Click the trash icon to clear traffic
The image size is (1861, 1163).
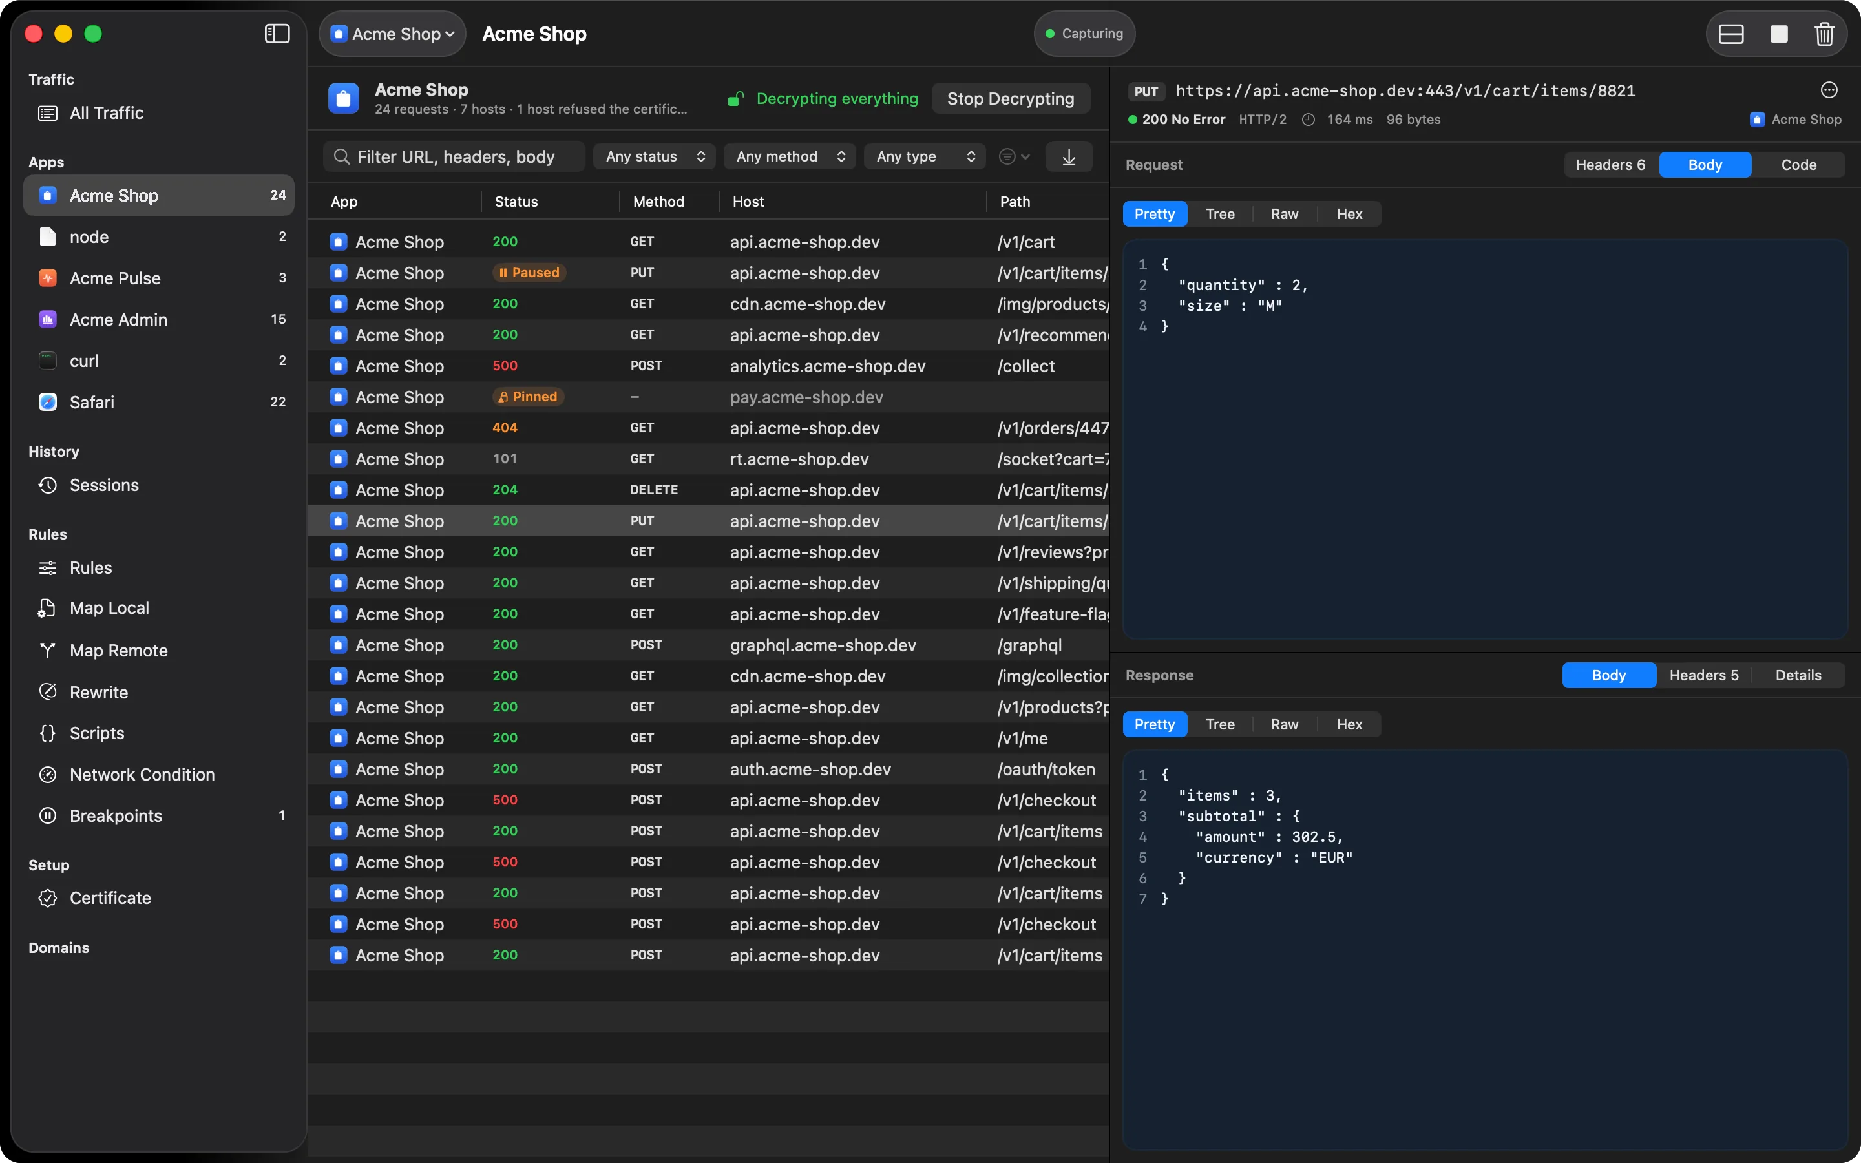tap(1824, 34)
